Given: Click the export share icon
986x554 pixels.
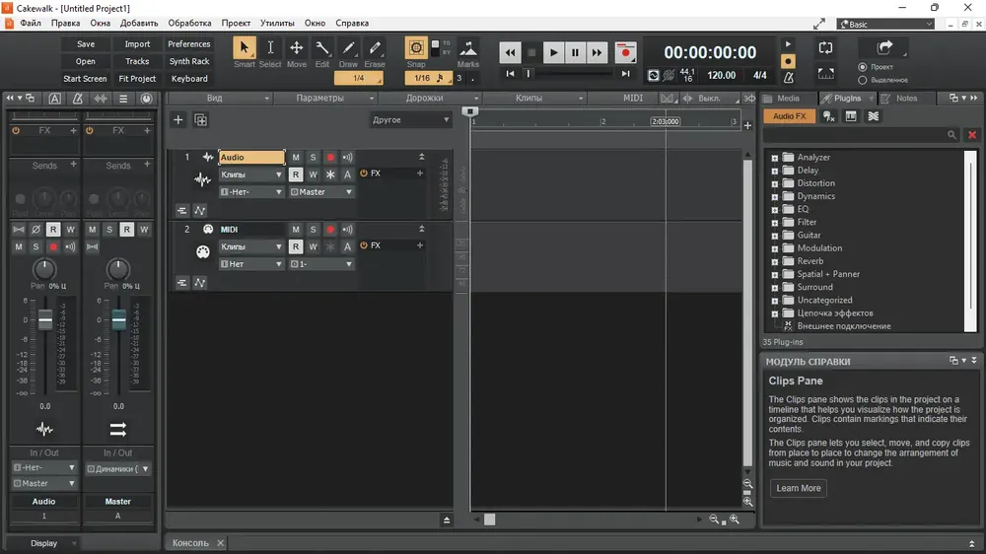Looking at the screenshot, I should (884, 47).
